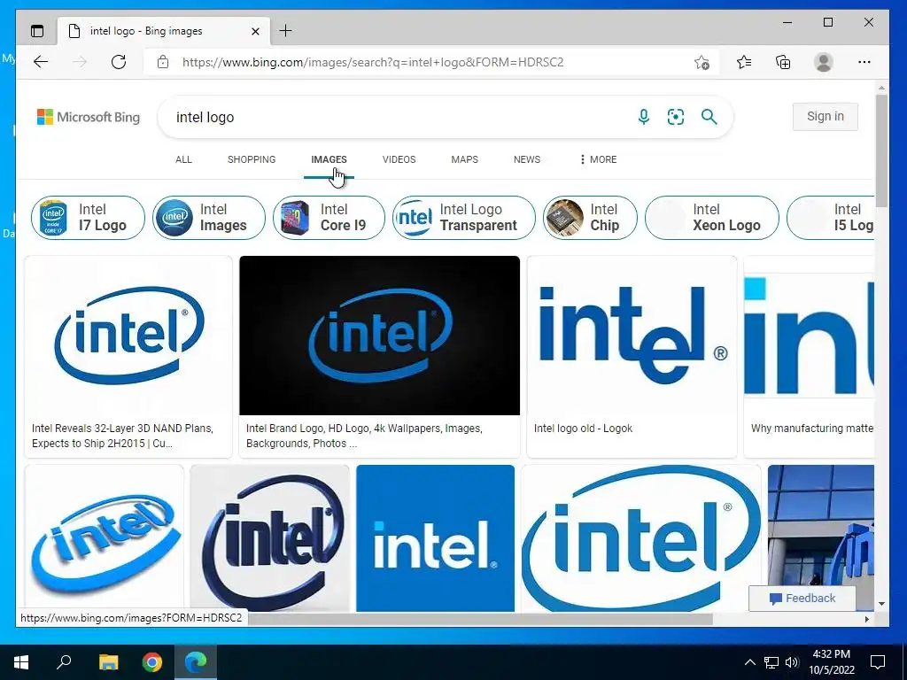907x680 pixels.
Task: Click the volume speaker tray icon
Action: 792,662
